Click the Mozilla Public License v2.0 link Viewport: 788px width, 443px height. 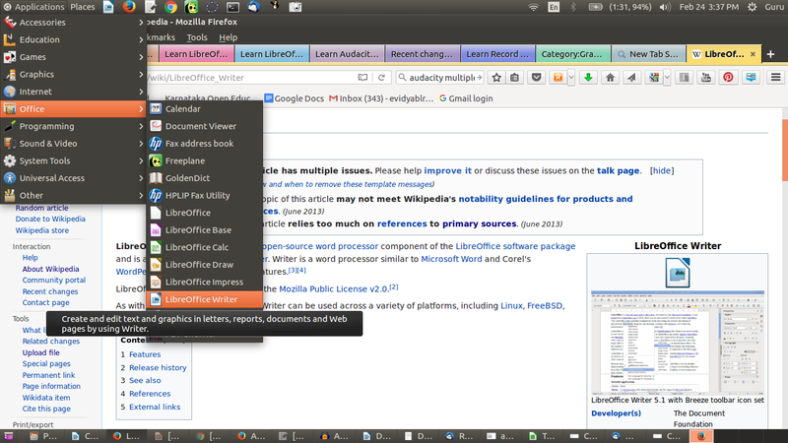(333, 288)
